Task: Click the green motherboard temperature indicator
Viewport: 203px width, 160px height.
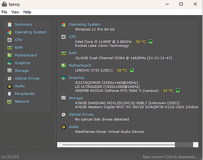Action: point(132,70)
